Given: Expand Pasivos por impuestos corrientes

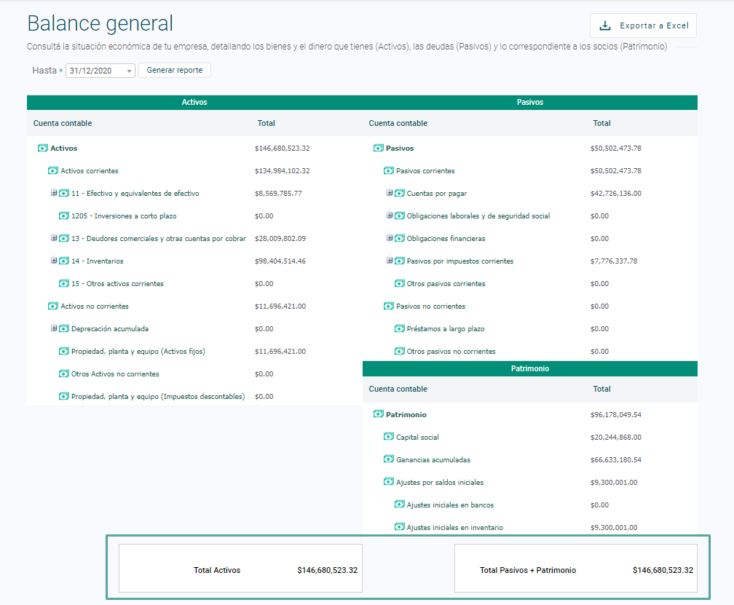Looking at the screenshot, I should point(390,261).
